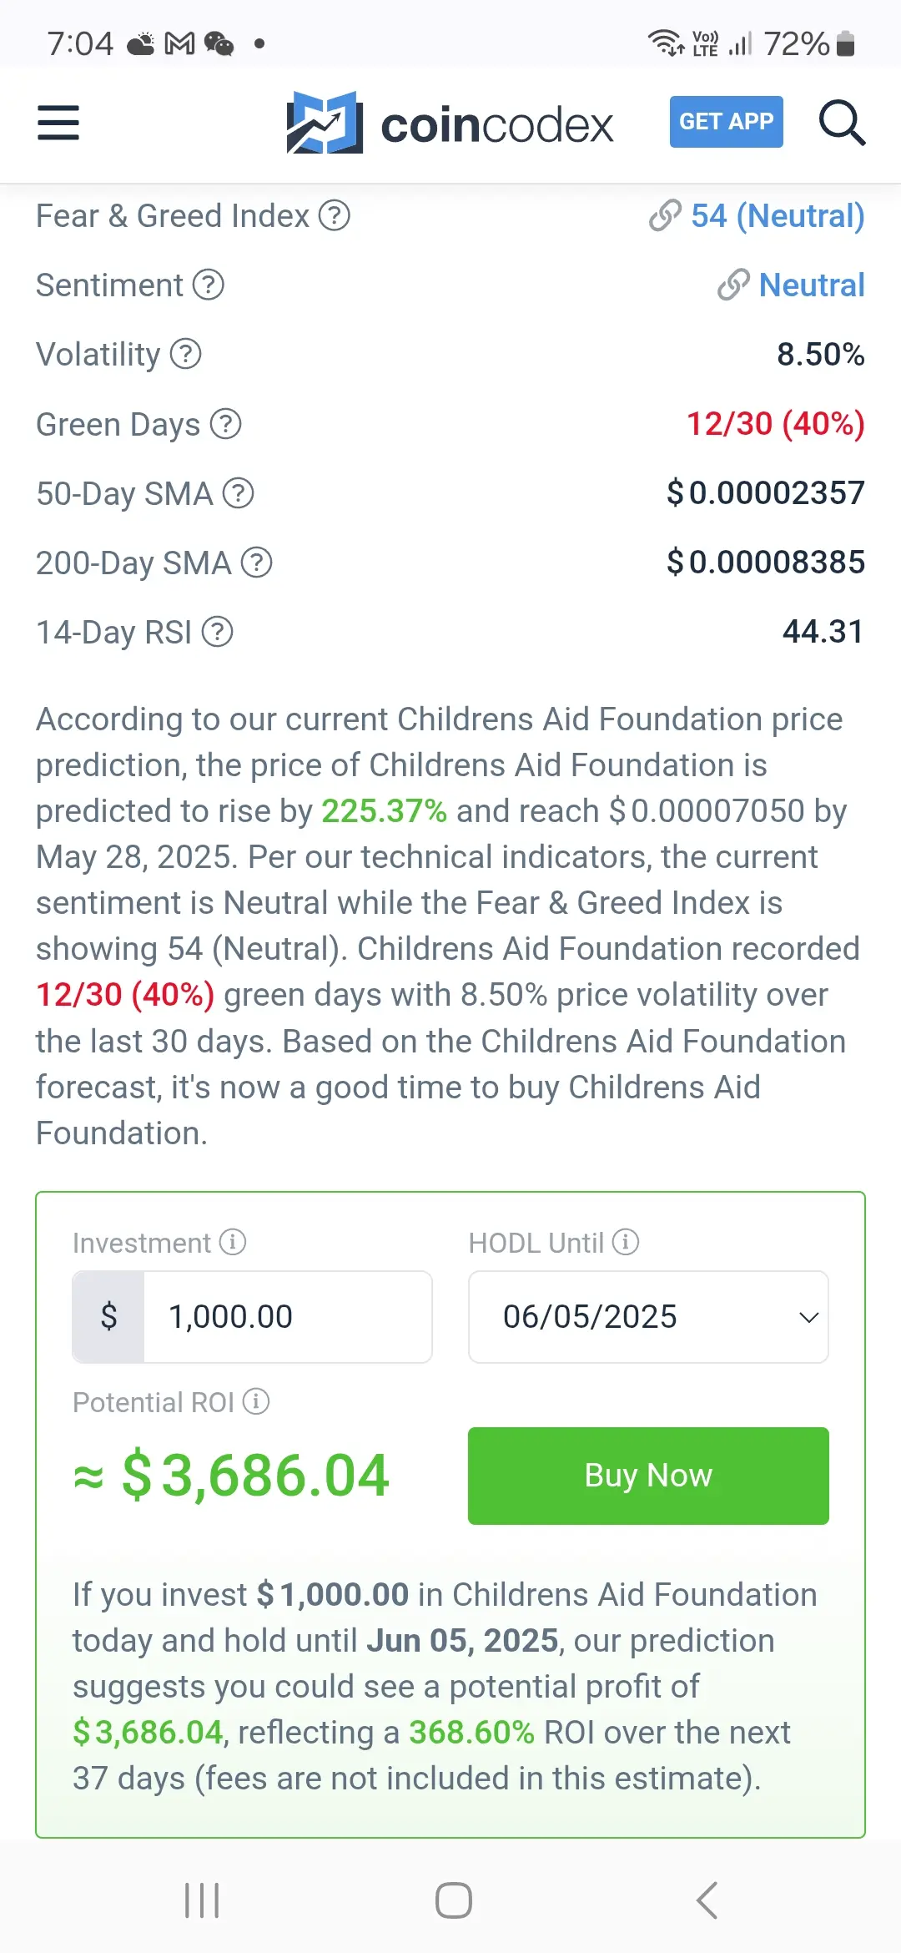Open Investment info icon
The width and height of the screenshot is (901, 1953).
pos(233,1242)
